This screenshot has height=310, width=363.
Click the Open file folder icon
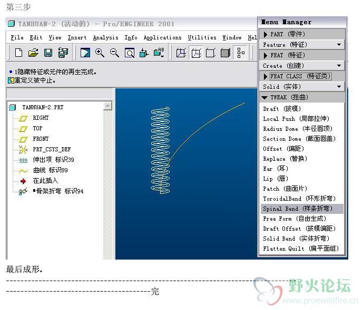tap(33, 53)
